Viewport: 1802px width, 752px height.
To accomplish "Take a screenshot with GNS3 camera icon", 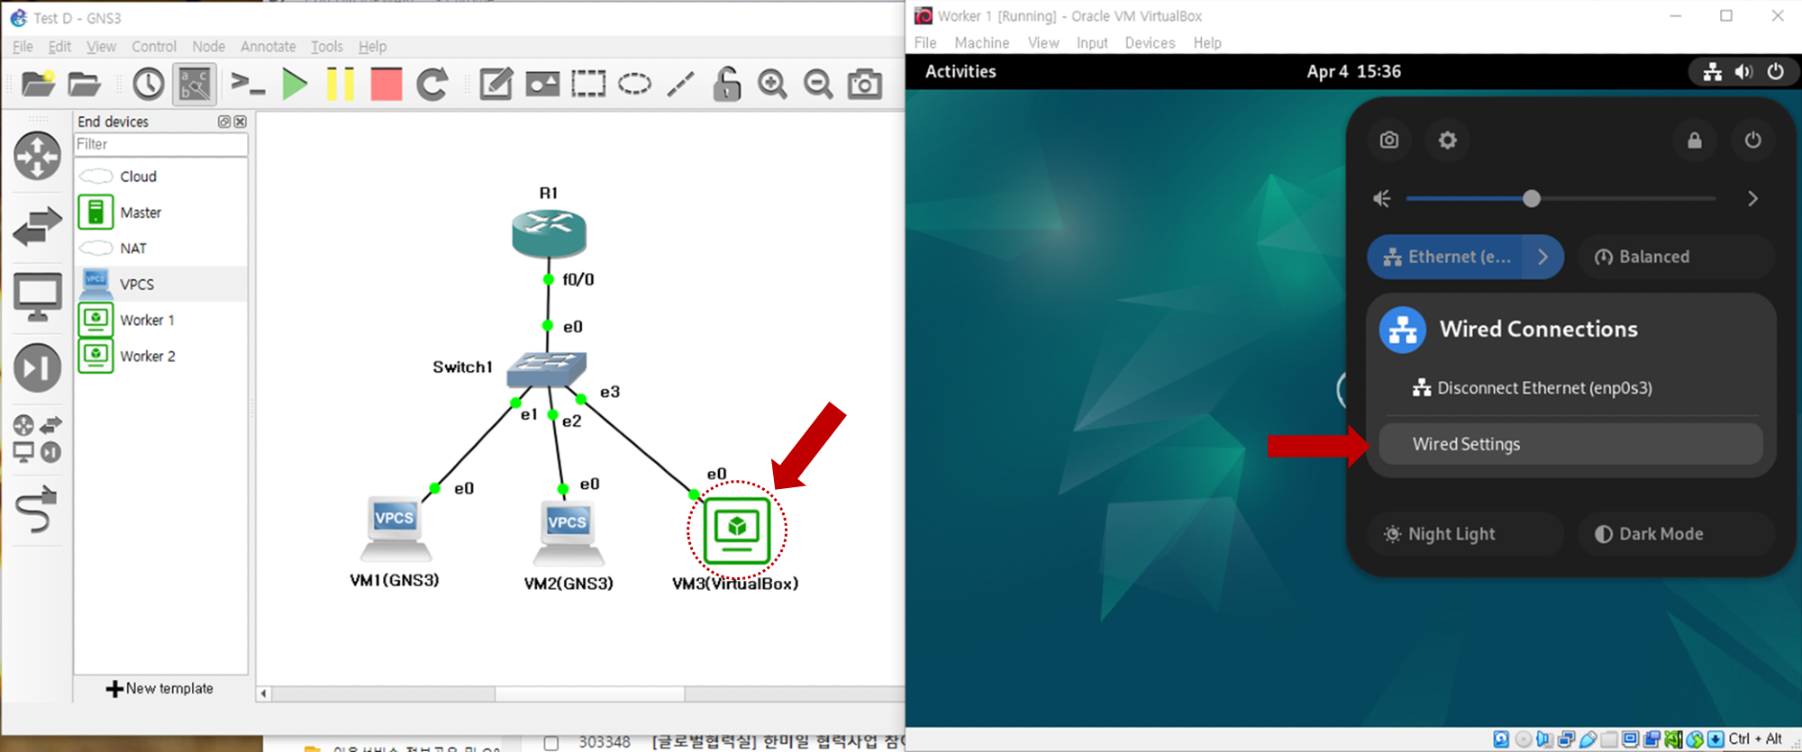I will (x=865, y=84).
